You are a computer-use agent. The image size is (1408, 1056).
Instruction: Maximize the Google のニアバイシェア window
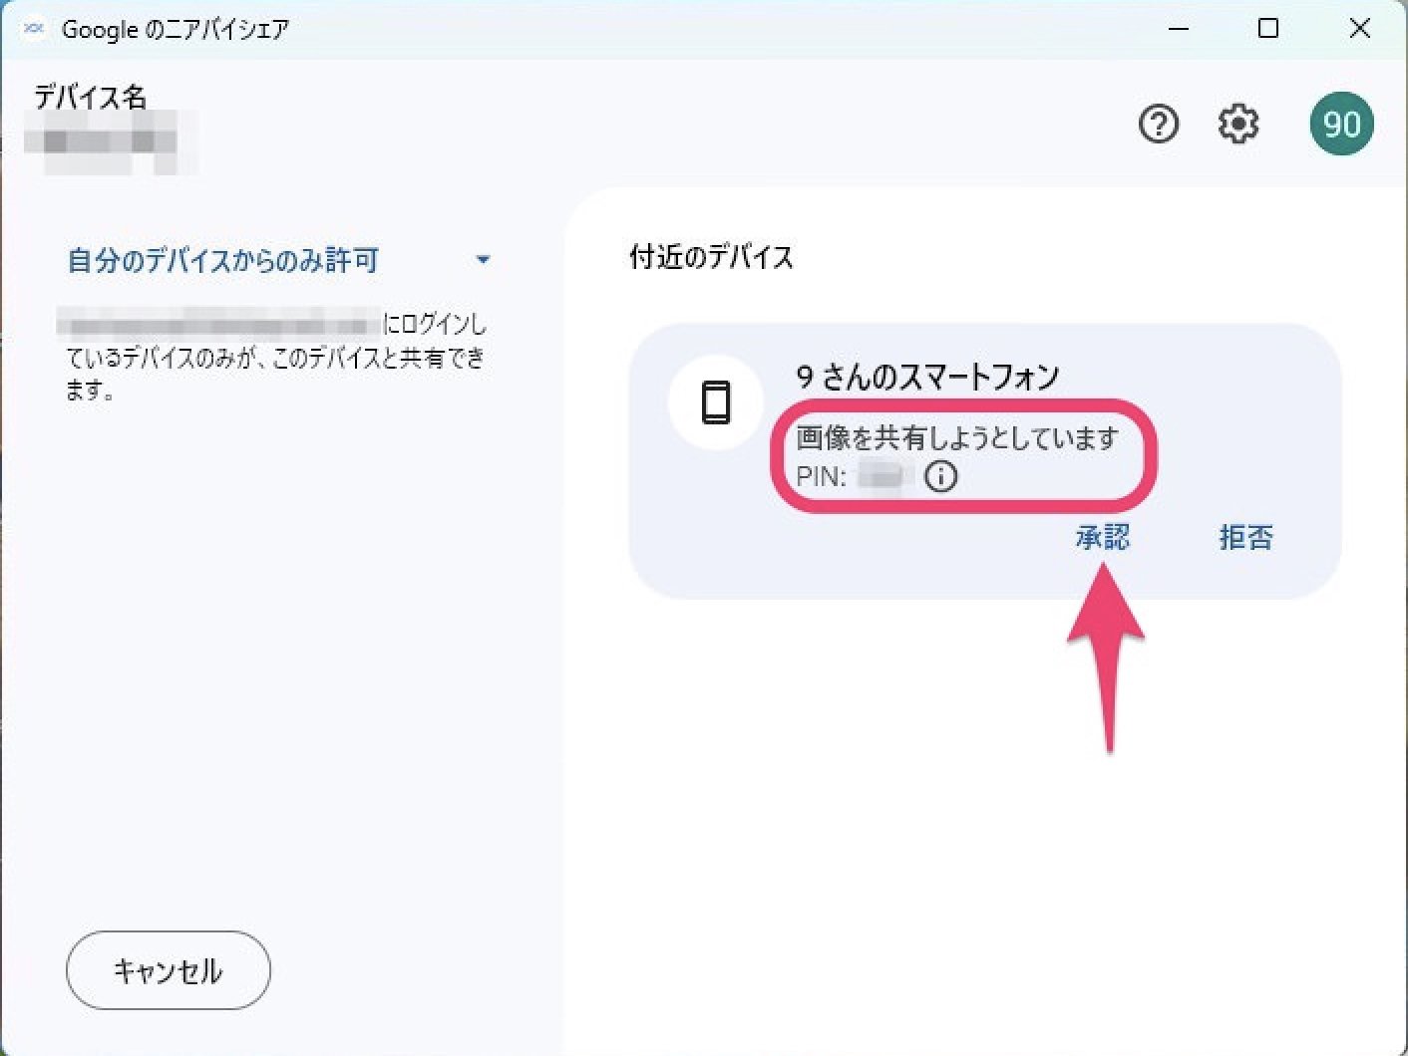(x=1268, y=29)
